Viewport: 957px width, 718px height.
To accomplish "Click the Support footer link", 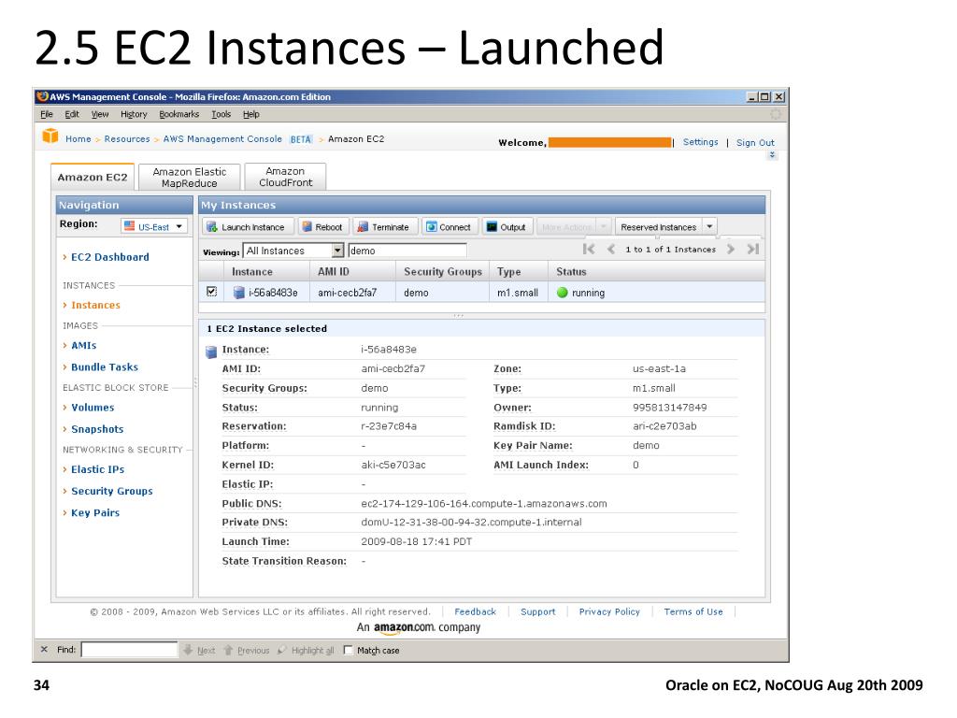I will [537, 611].
